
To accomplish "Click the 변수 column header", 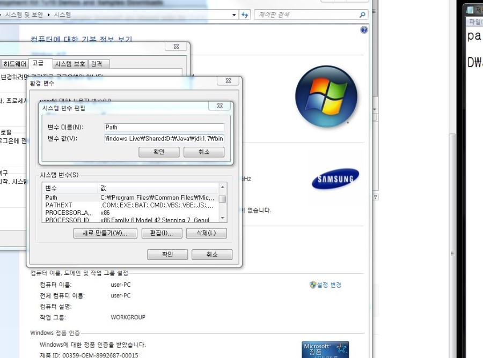I will coord(70,188).
